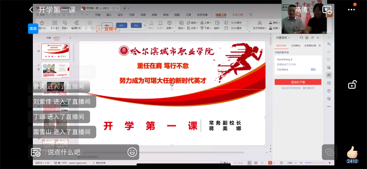Image resolution: width=367 pixels, height=169 pixels.
Task: Select slide 2 thumbnail
Action: (x=55, y=70)
